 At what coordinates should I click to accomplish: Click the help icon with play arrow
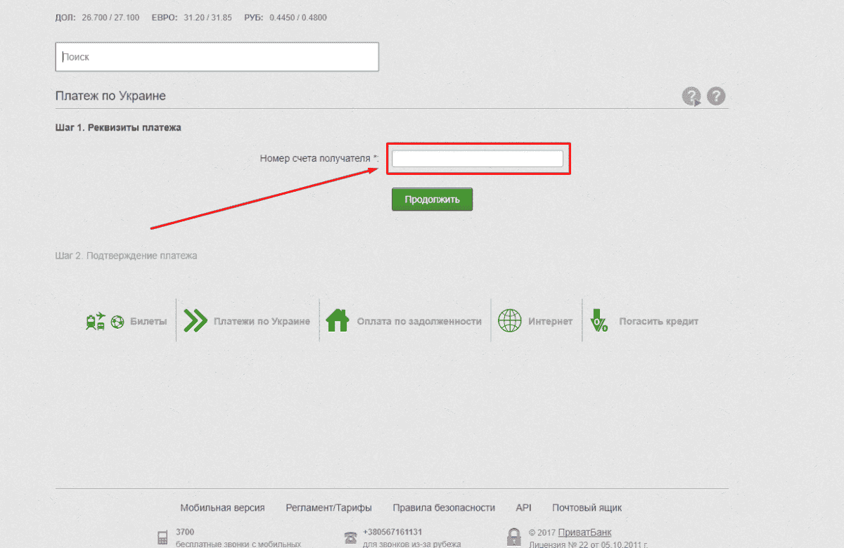pos(691,97)
